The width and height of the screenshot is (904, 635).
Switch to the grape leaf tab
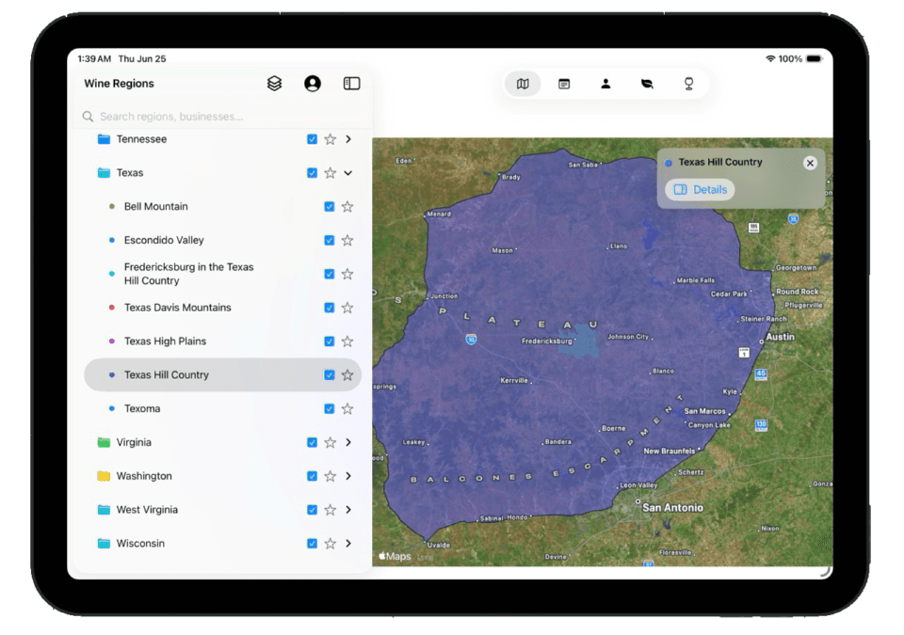[x=647, y=84]
